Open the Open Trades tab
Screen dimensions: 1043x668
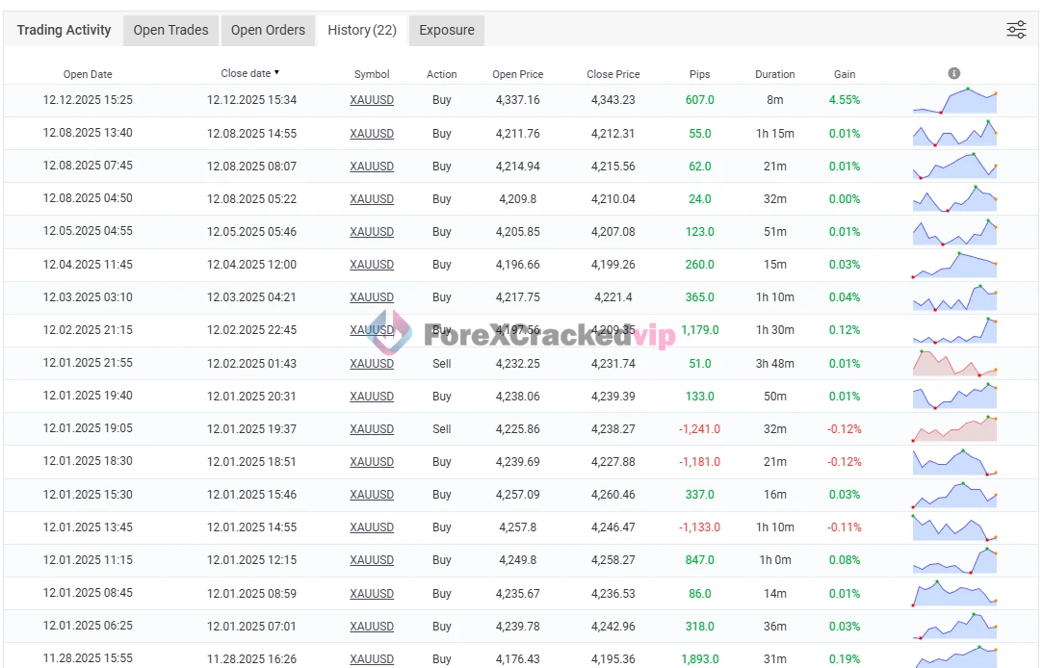(170, 30)
